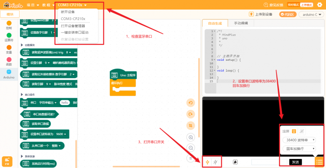Click the 读取串口数据 block
This screenshot has width=326, height=168.
point(35,124)
